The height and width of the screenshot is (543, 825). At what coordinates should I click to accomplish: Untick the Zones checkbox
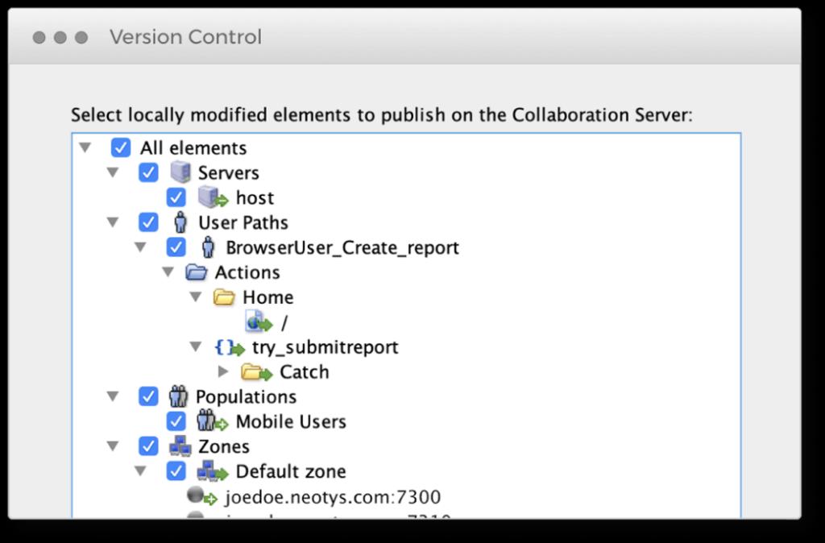pos(148,446)
